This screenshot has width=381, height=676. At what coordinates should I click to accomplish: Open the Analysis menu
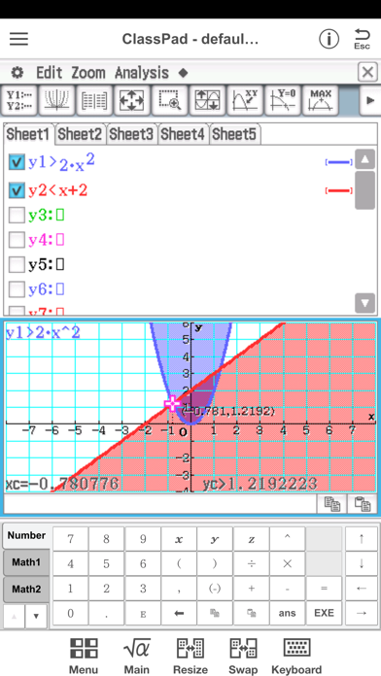pyautogui.click(x=142, y=73)
